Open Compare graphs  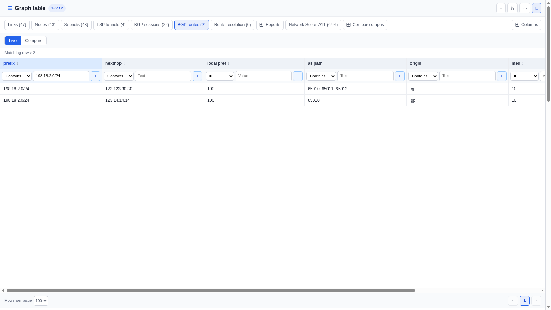pyautogui.click(x=365, y=25)
